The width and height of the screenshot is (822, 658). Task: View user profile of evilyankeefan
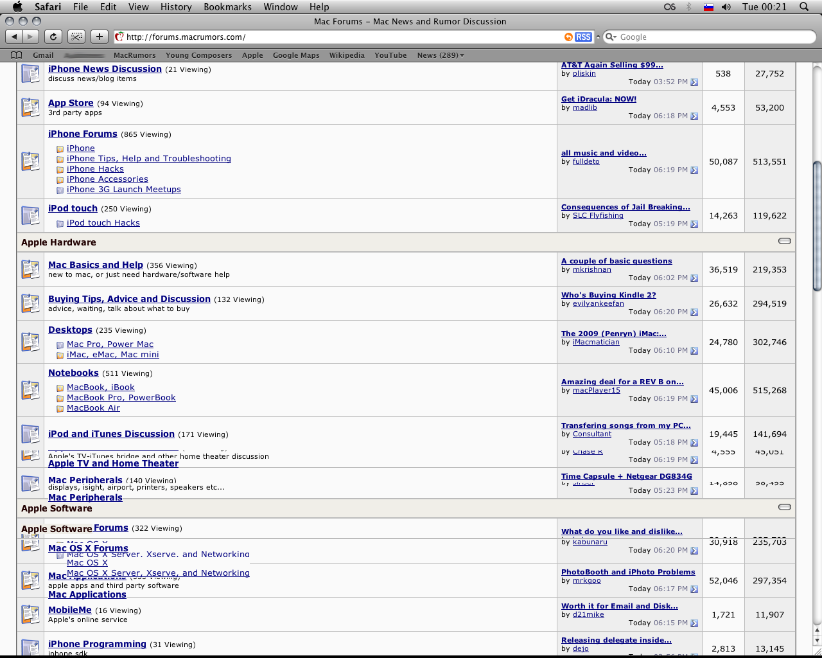599,304
